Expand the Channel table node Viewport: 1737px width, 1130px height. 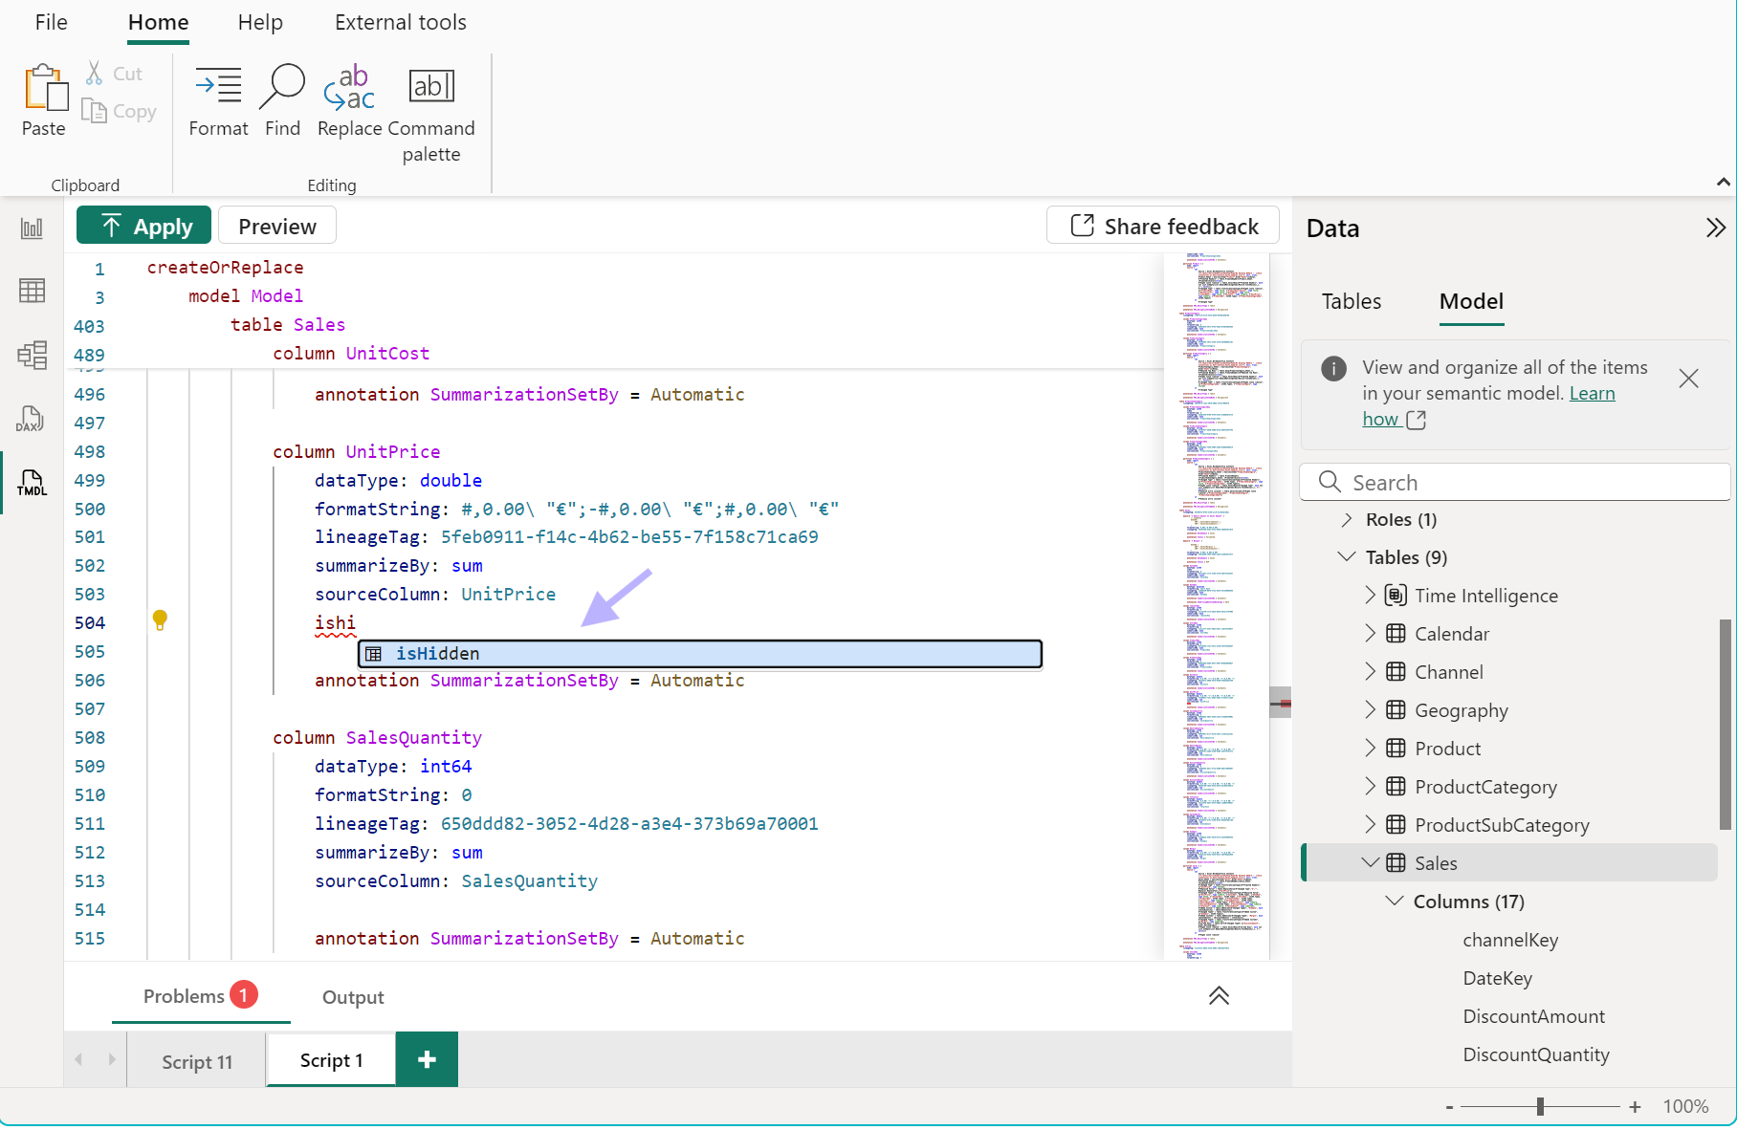point(1370,671)
